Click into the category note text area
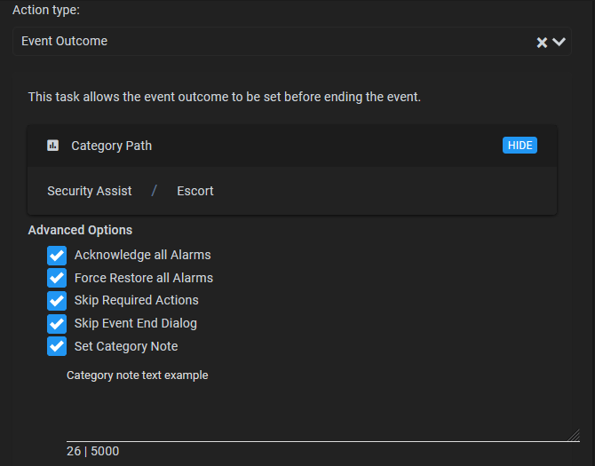 pos(323,403)
